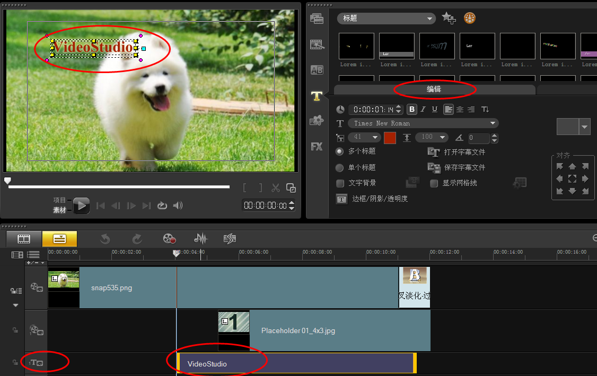Play the preview
The height and width of the screenshot is (376, 597).
[x=81, y=205]
